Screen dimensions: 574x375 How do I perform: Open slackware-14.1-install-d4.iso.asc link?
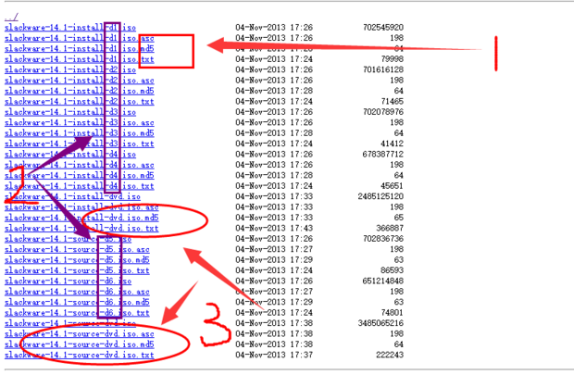coord(80,165)
